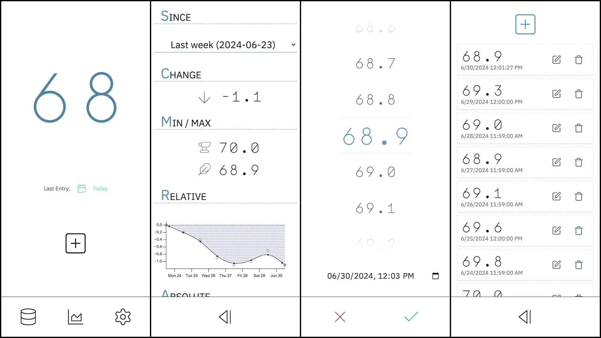Click the Today last entry link
601x338 pixels.
(100, 188)
